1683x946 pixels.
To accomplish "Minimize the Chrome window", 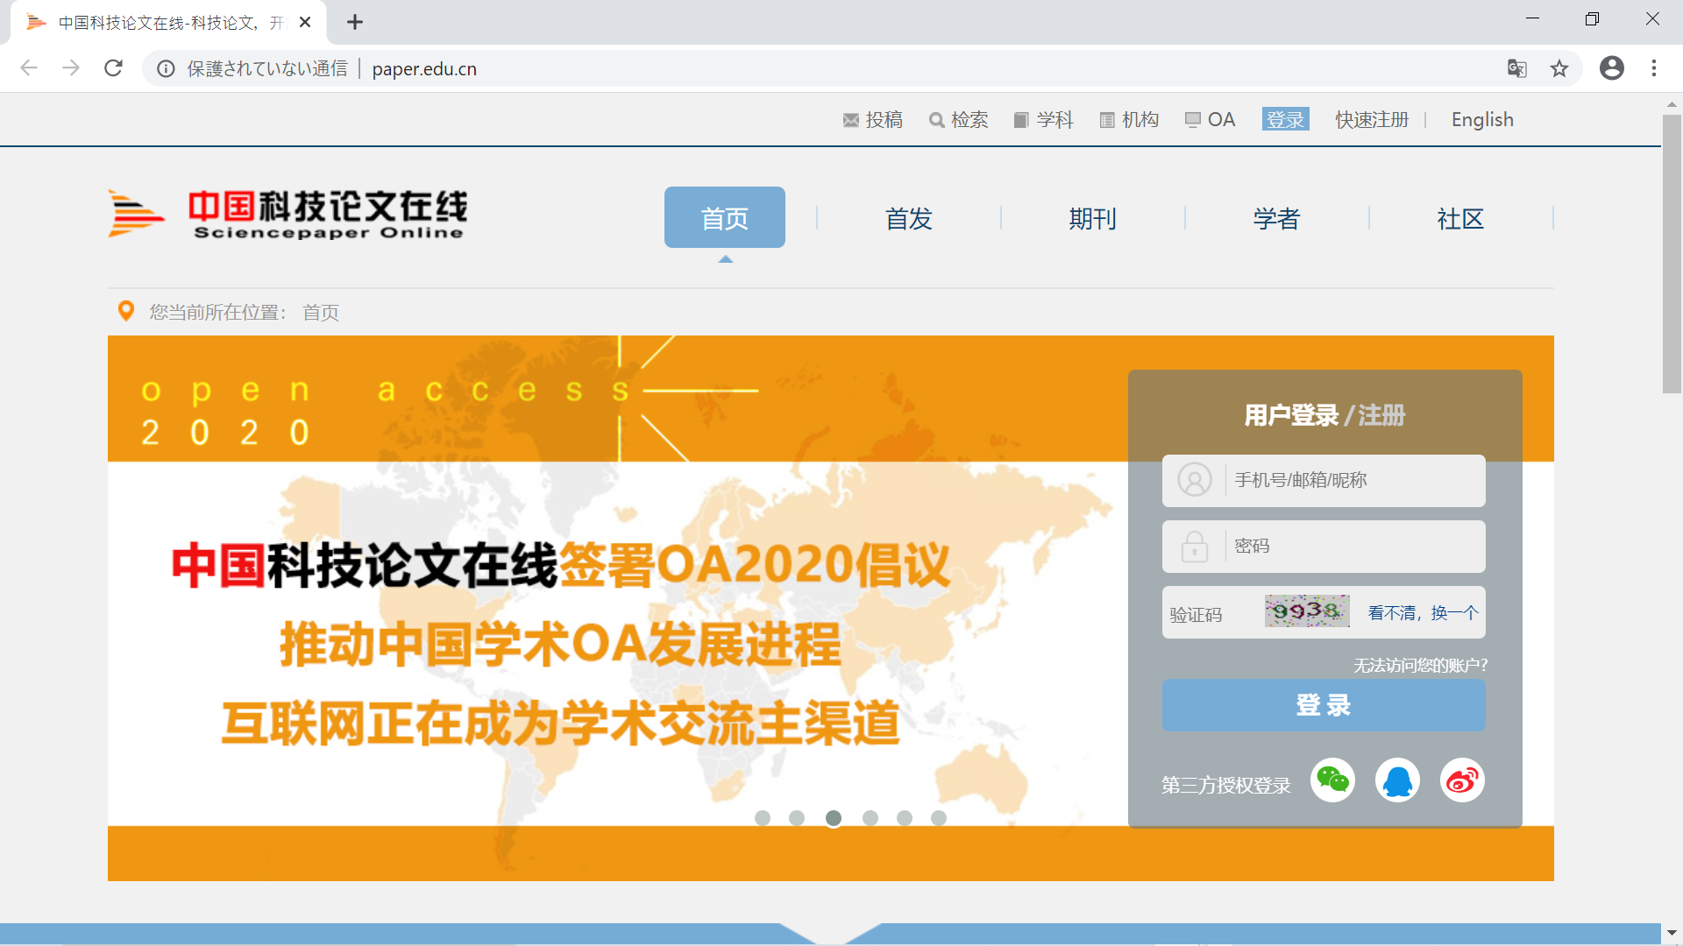I will (x=1532, y=19).
